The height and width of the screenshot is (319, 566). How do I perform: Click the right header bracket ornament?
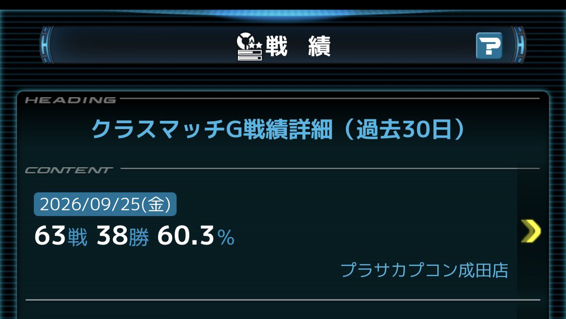(519, 45)
